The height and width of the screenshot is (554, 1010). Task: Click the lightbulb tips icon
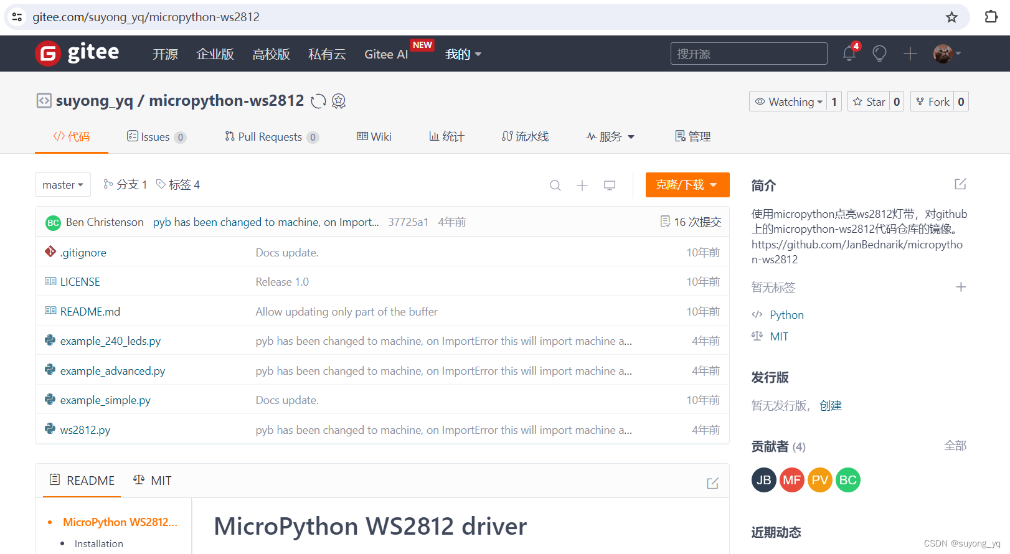click(x=879, y=54)
